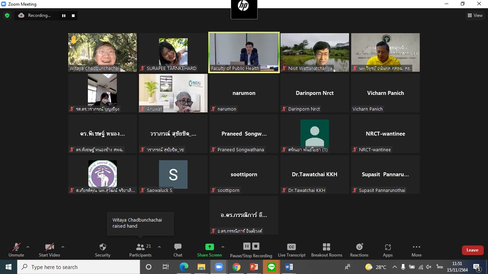488x274 pixels.
Task: Expand audio options arrow next to Unmute
Action: coord(28,247)
